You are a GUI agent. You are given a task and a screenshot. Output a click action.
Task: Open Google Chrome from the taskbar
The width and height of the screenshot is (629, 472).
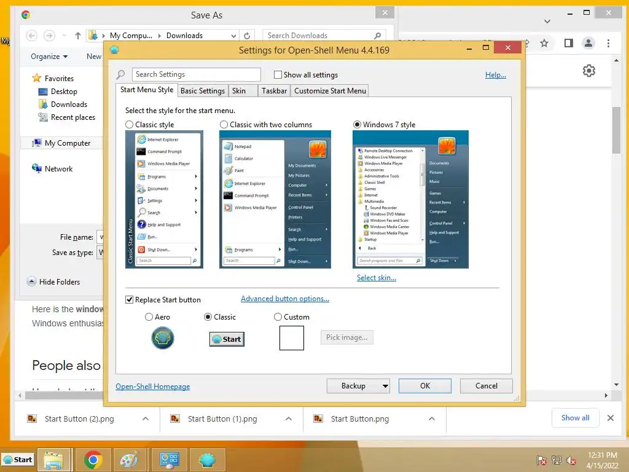93,460
